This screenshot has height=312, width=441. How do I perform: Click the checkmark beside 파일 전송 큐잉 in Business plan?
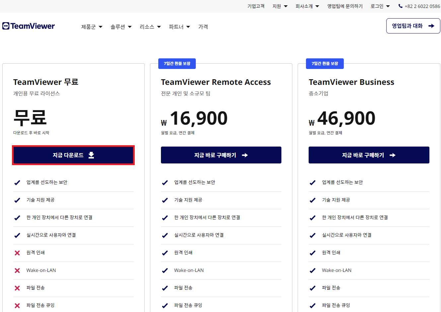313,306
